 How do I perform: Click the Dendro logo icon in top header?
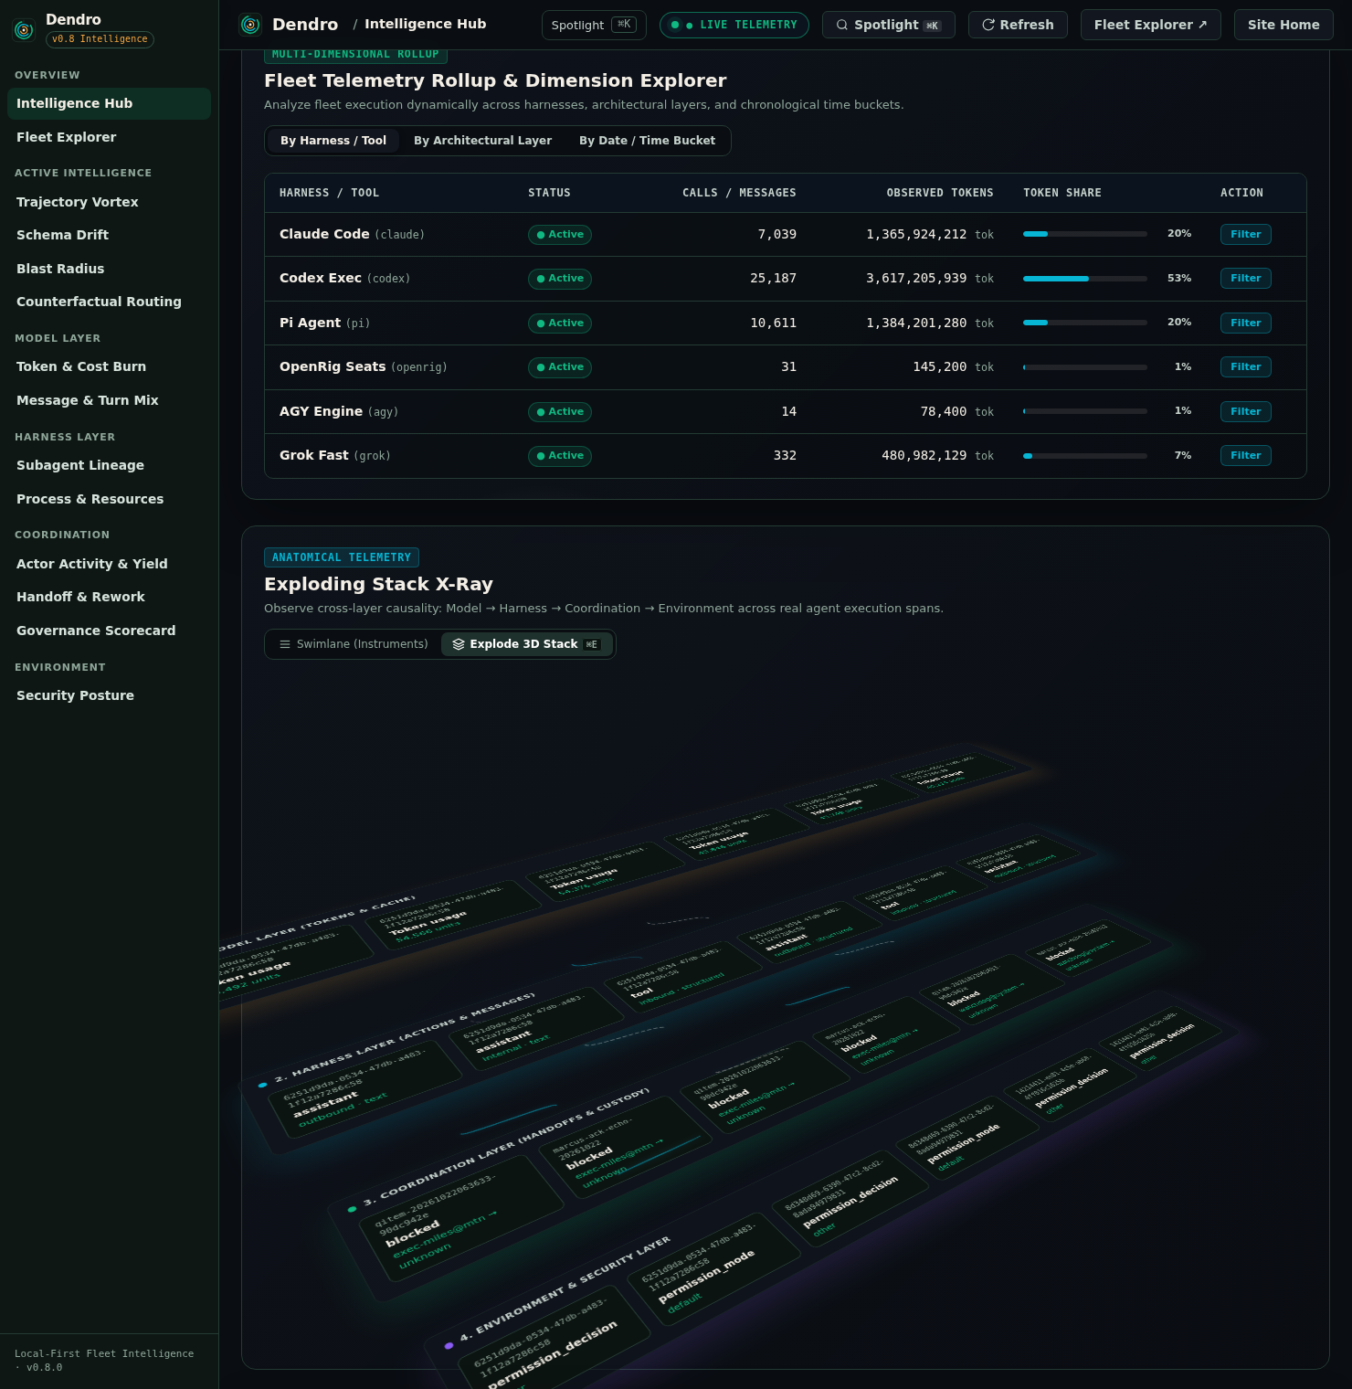point(250,25)
